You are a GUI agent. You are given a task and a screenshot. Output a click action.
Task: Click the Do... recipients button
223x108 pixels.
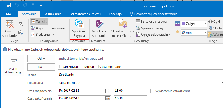[41, 67]
